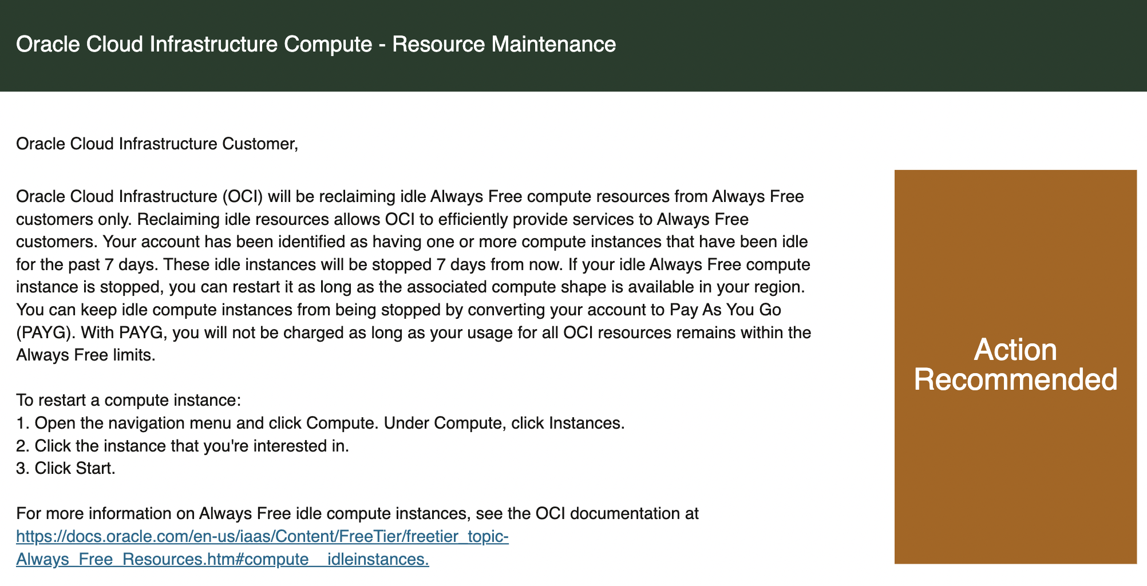Image resolution: width=1147 pixels, height=586 pixels.
Task: Click the 'For more information' sentence
Action: pos(357,513)
